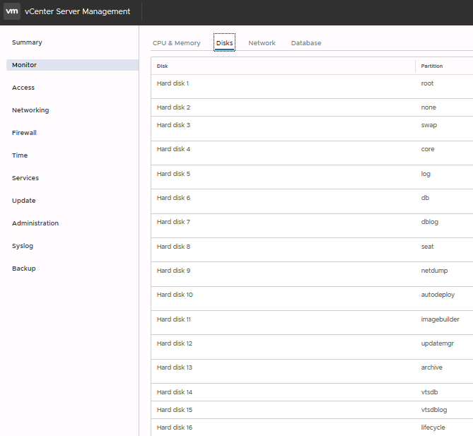This screenshot has height=436, width=473.
Task: Open the Firewall navigation item
Action: [24, 133]
